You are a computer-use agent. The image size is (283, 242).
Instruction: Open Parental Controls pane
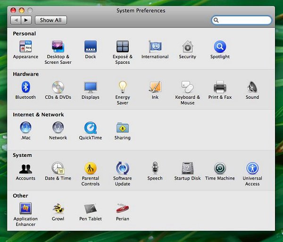tap(90, 169)
